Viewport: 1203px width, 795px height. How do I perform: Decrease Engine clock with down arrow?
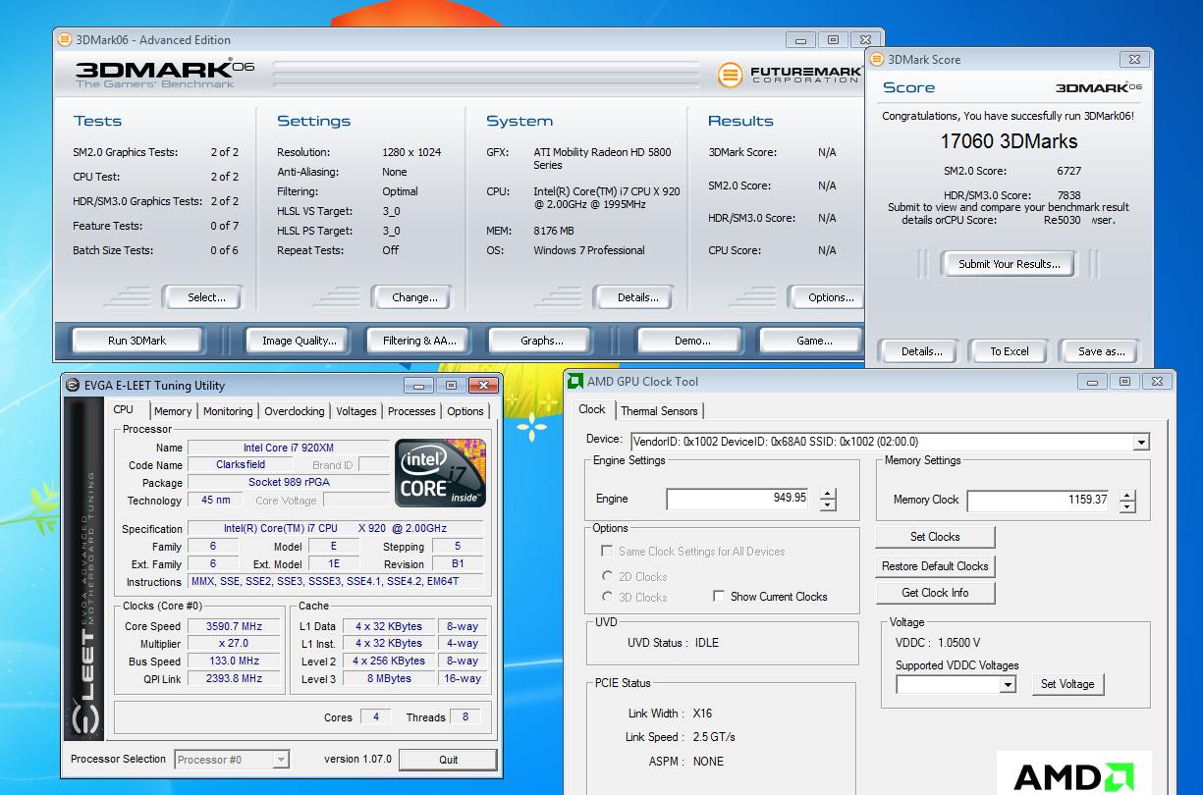coord(828,505)
